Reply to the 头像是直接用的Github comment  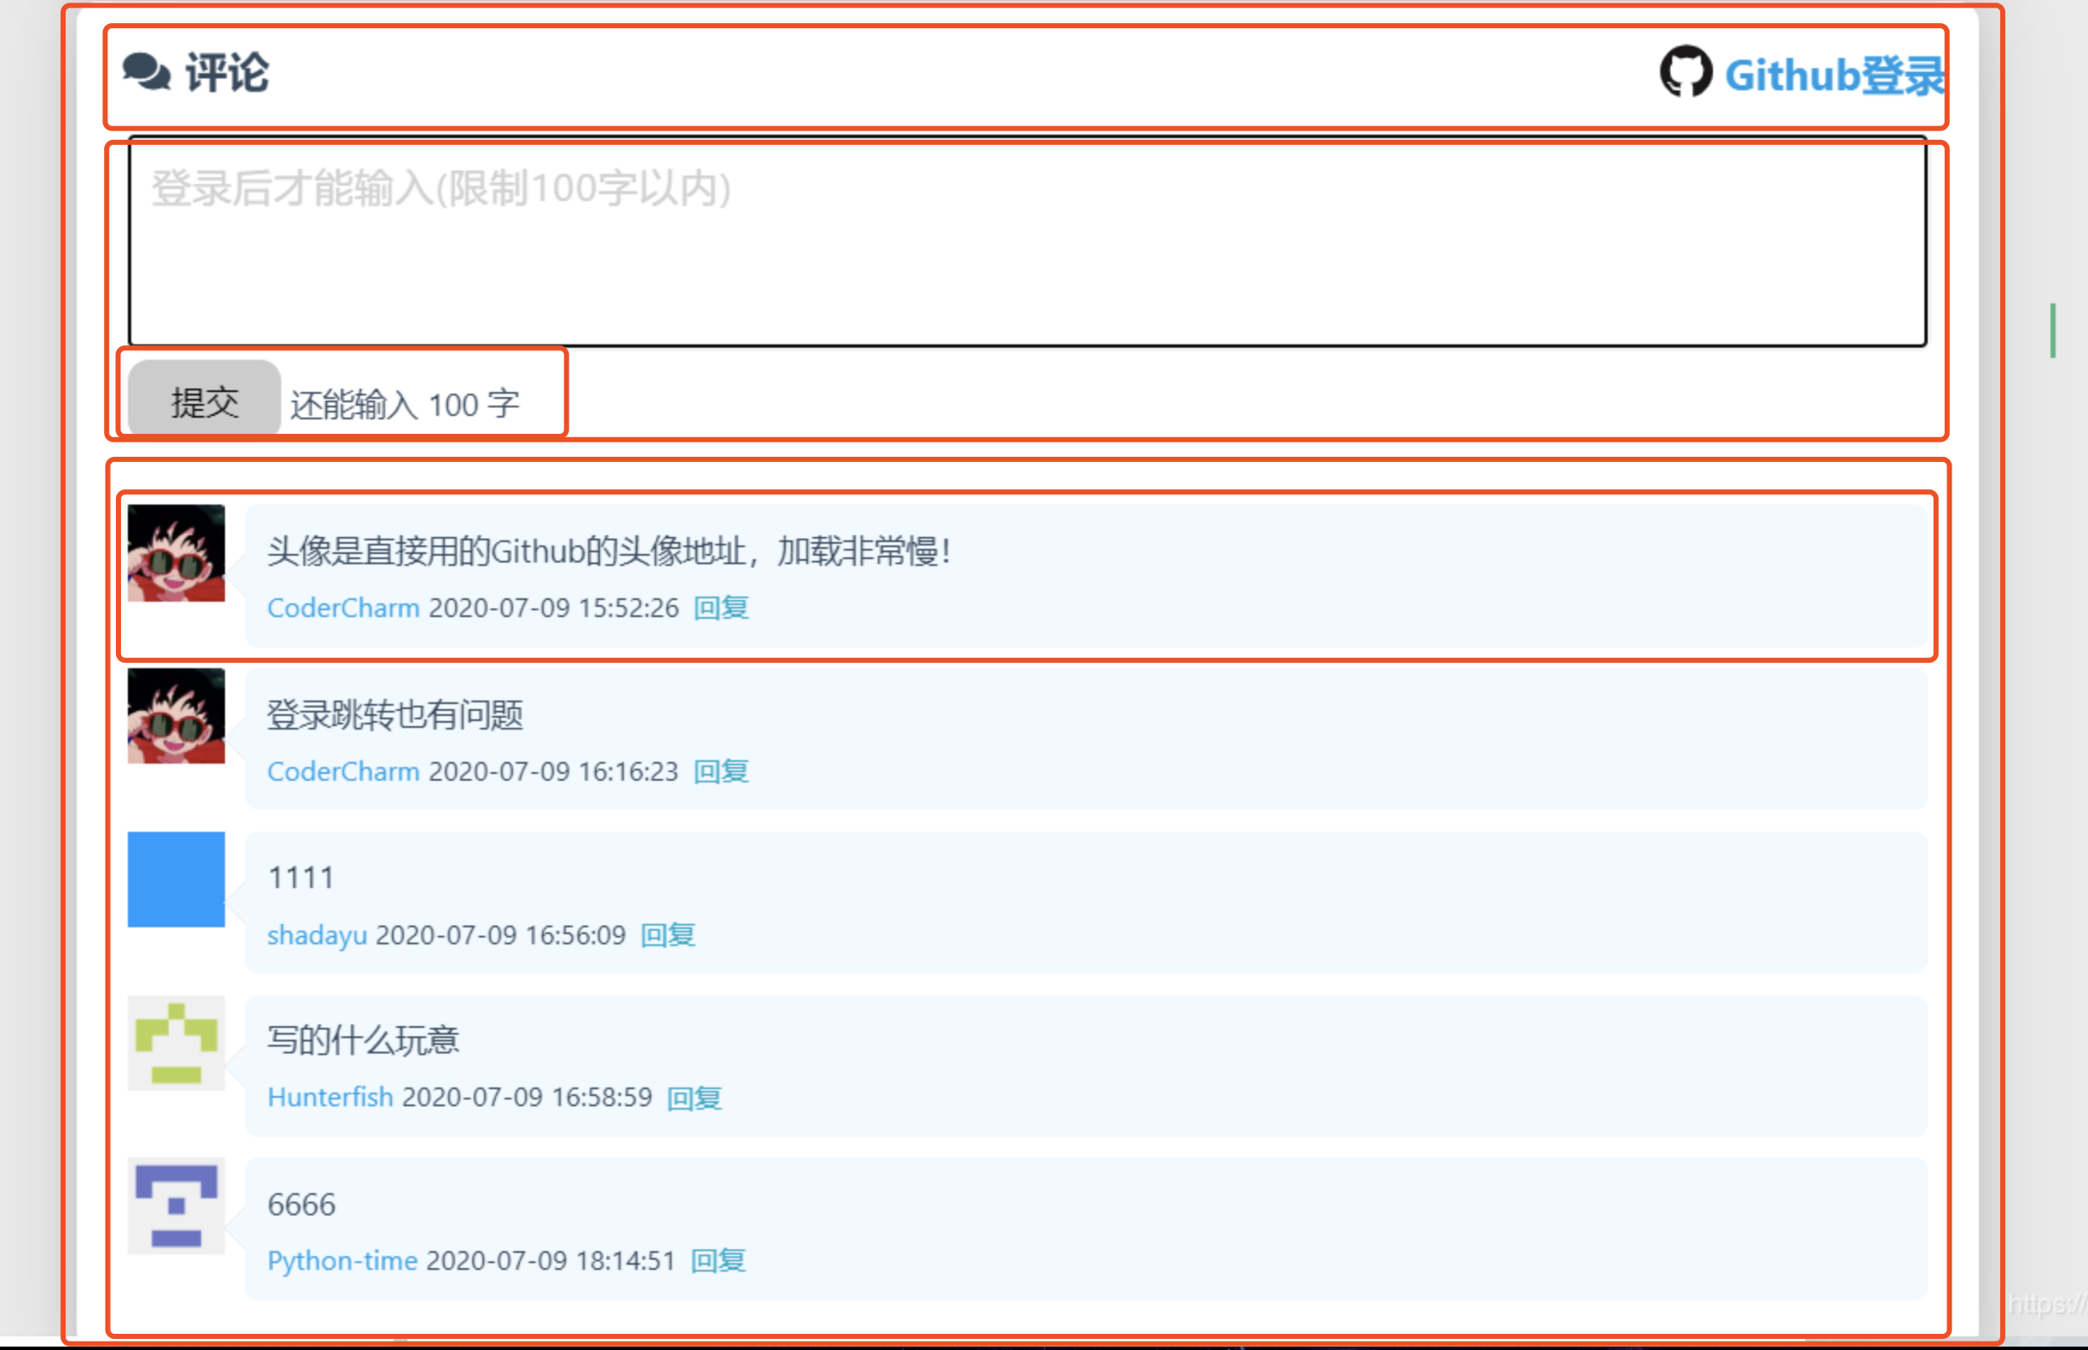720,608
